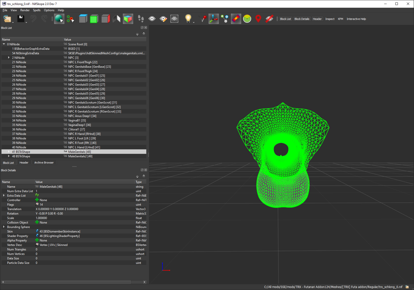Image resolution: width=414 pixels, height=290 pixels.
Task: Select the Walk footprints view icon
Action: [141, 19]
